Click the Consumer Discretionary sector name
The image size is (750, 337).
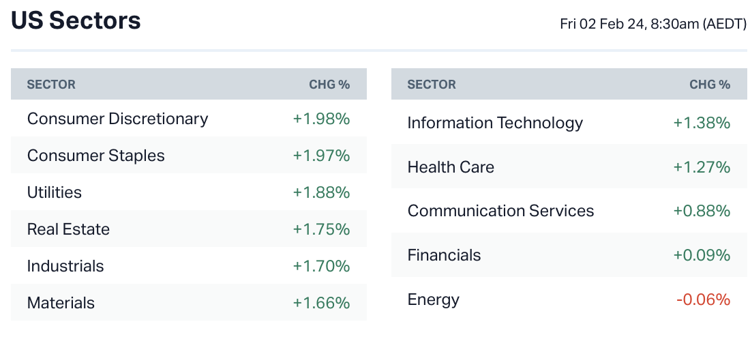pos(117,119)
